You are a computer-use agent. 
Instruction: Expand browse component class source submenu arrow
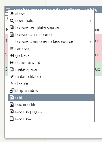[x=91, y=42]
